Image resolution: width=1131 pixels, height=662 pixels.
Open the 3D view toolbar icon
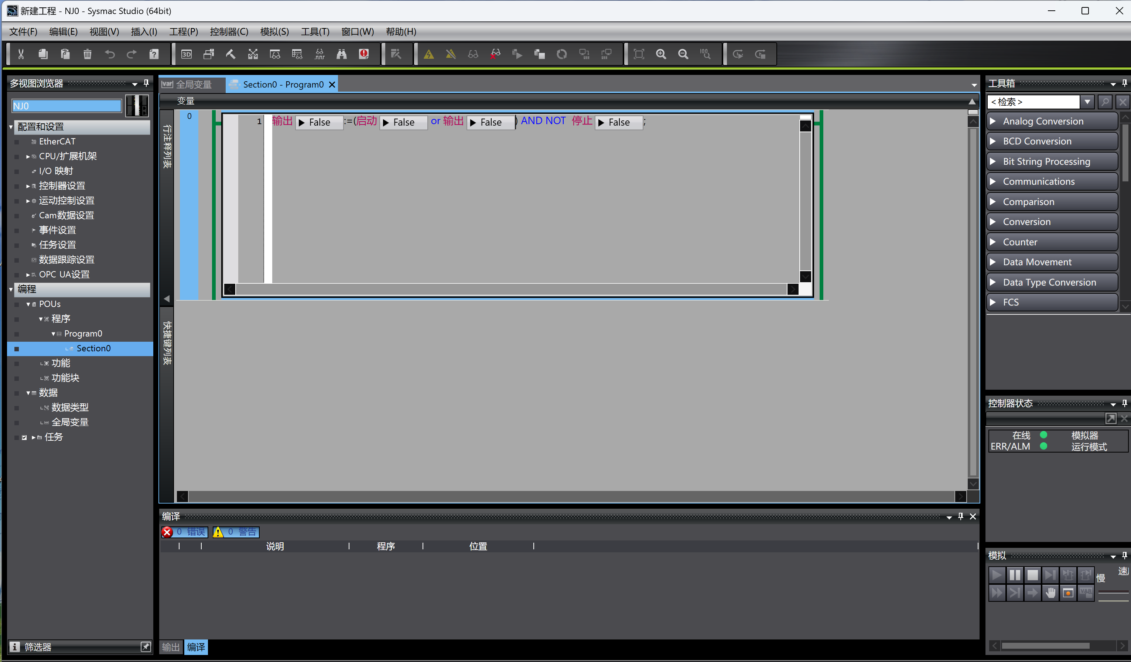pos(186,54)
